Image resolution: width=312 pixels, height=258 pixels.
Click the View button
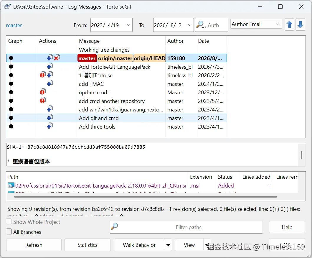point(189,245)
